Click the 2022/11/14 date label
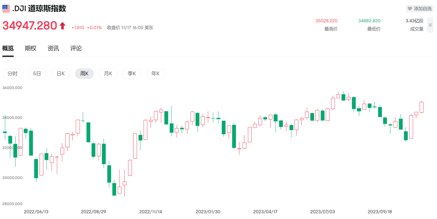Screen dimensions: 437x219 (x=151, y=212)
